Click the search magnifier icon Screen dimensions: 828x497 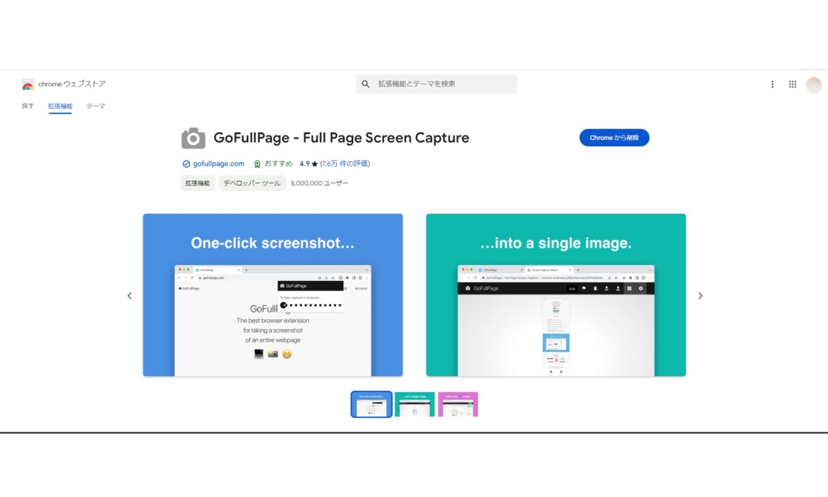click(366, 84)
